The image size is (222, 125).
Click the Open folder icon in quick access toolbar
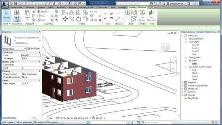tap(11, 3)
